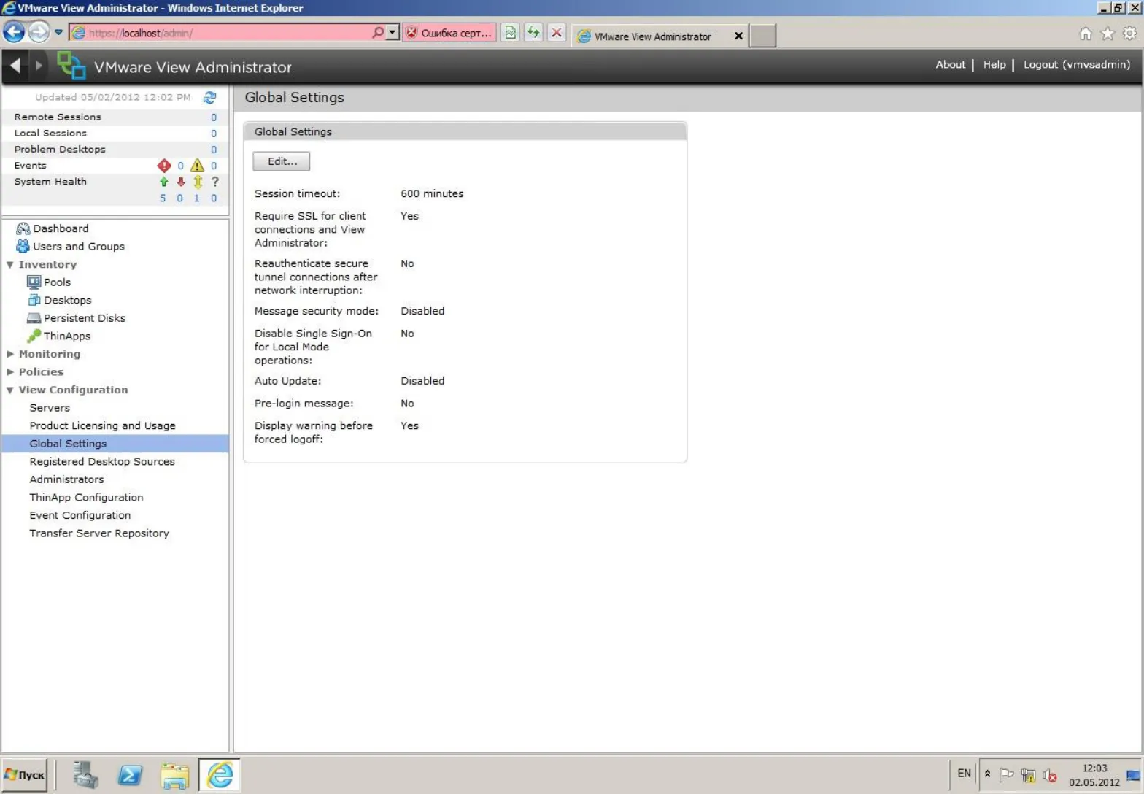Open Server Manager from the taskbar

(85, 775)
